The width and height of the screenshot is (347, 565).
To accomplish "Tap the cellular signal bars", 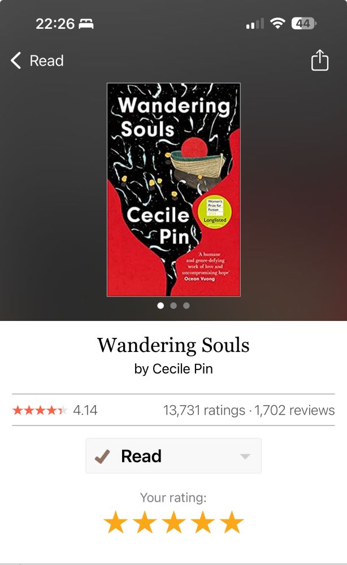I will 255,24.
